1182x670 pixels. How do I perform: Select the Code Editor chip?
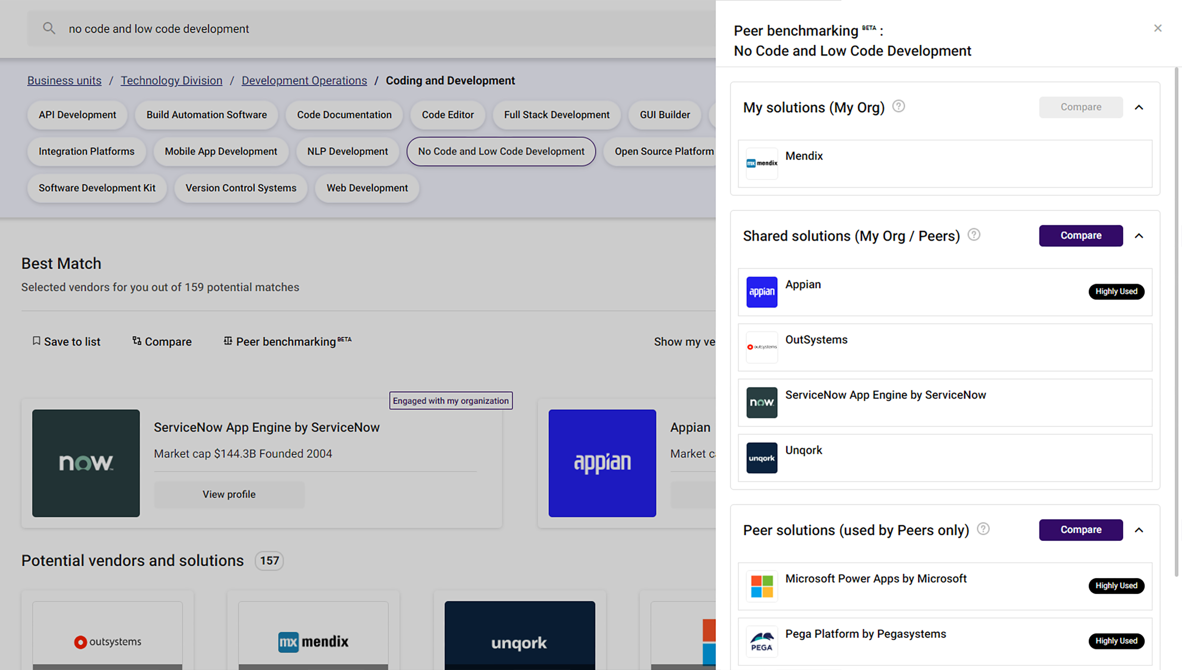[448, 115]
